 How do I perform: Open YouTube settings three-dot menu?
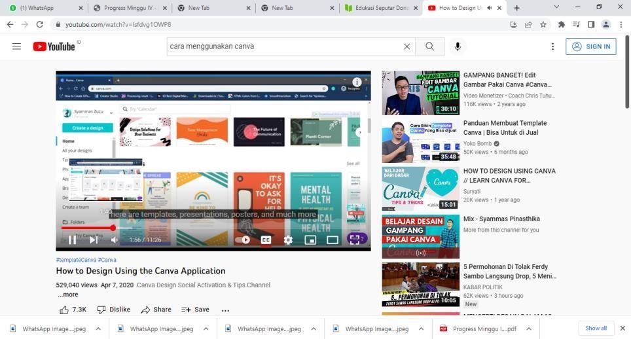[x=552, y=46]
